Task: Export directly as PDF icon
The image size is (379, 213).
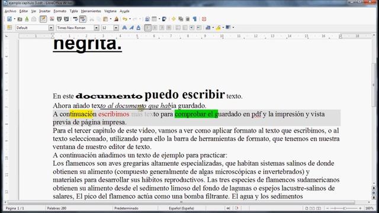Action: click(x=52, y=19)
